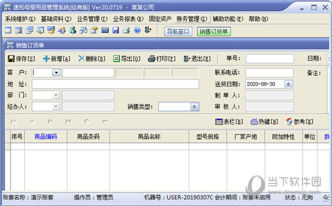Open the 帮助 menu

pyautogui.click(x=258, y=19)
